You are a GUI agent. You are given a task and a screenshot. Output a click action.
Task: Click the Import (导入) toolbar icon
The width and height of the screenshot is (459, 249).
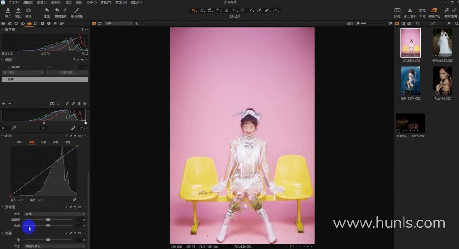click(8, 11)
